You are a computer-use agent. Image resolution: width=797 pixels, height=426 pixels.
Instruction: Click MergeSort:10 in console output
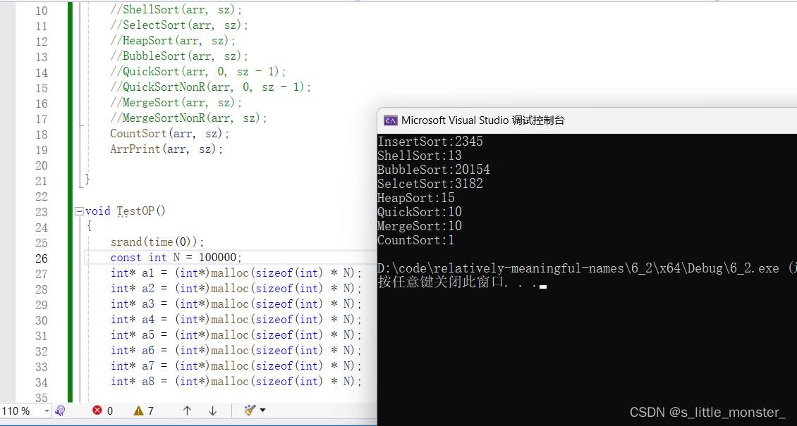[x=420, y=226]
